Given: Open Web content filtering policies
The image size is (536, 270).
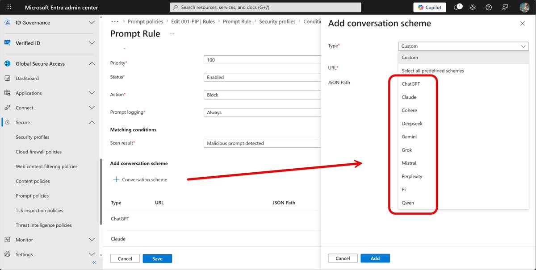Looking at the screenshot, I should [46, 166].
